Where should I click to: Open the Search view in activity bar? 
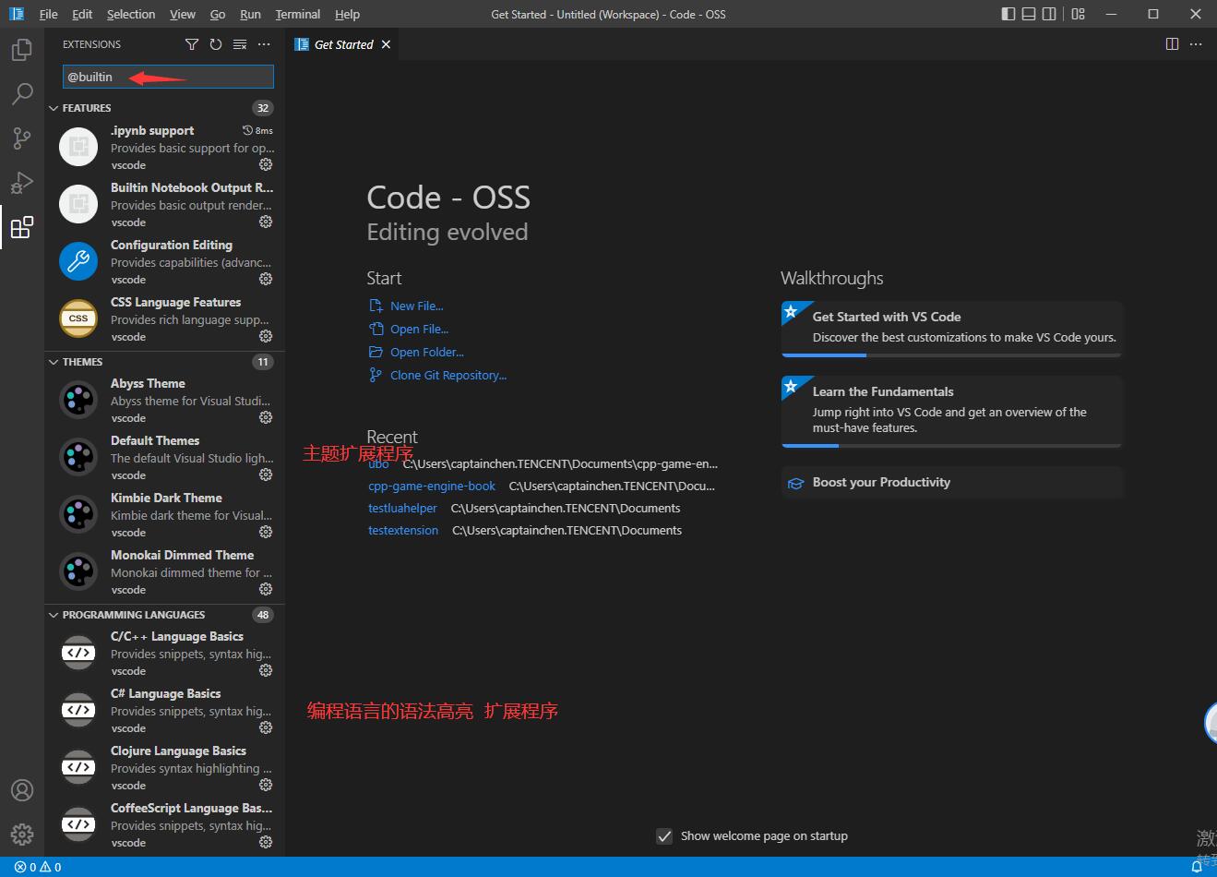[x=22, y=94]
